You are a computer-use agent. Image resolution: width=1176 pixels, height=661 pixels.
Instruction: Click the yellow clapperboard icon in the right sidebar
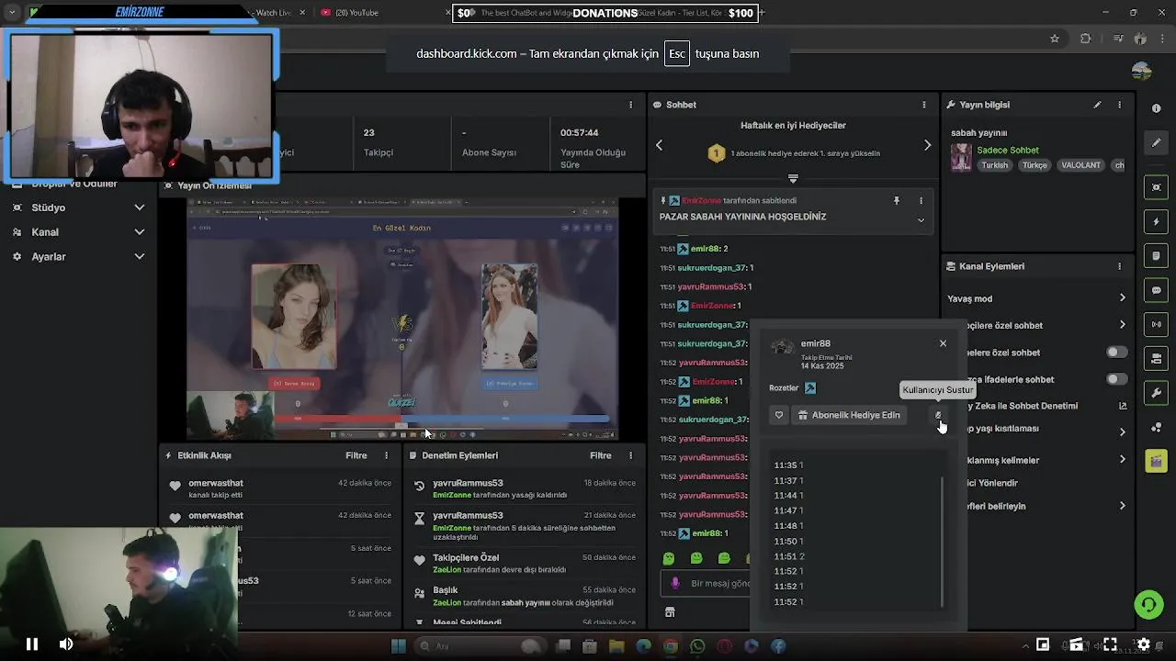click(1156, 460)
